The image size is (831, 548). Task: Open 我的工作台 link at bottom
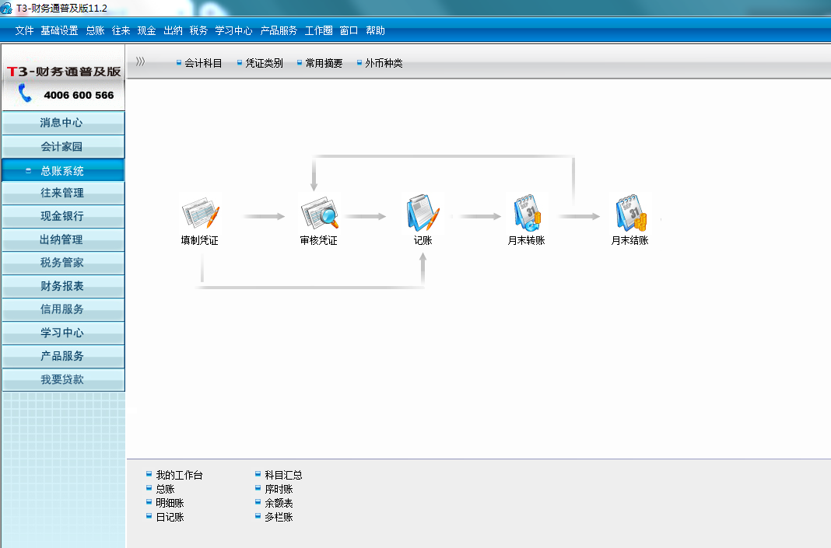coord(174,475)
